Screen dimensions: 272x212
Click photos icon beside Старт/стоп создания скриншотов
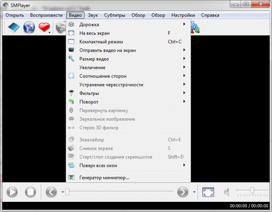click(x=71, y=157)
